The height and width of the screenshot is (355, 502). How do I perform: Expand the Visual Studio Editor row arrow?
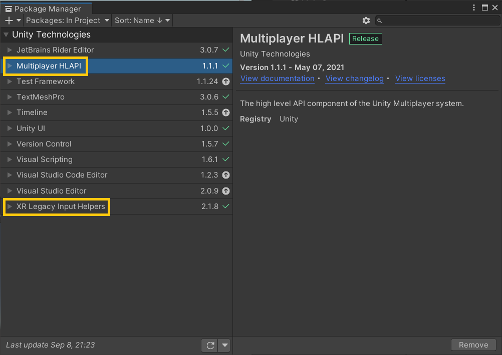[10, 191]
